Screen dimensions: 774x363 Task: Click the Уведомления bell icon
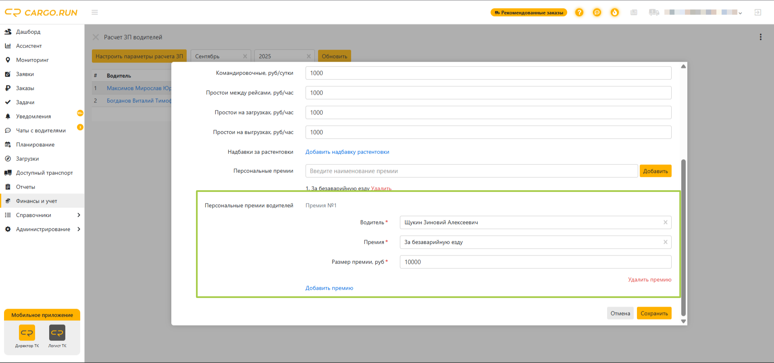pyautogui.click(x=8, y=116)
